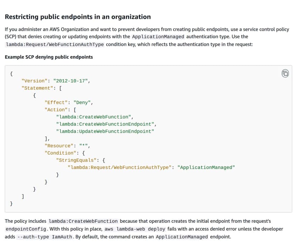
Task: Click the "2012-10-17" version value
Action: [x=70, y=81]
